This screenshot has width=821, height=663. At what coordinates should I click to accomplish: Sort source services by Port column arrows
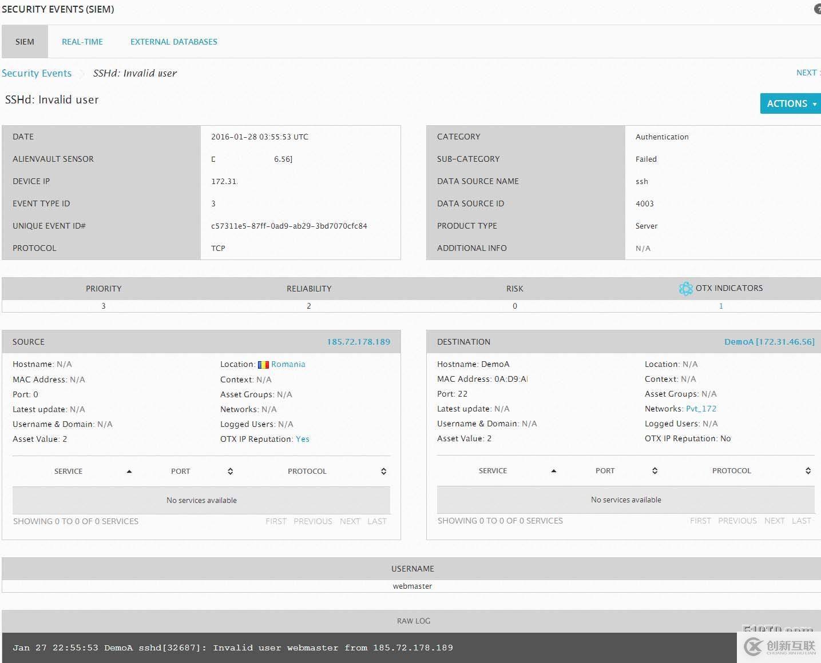[230, 472]
